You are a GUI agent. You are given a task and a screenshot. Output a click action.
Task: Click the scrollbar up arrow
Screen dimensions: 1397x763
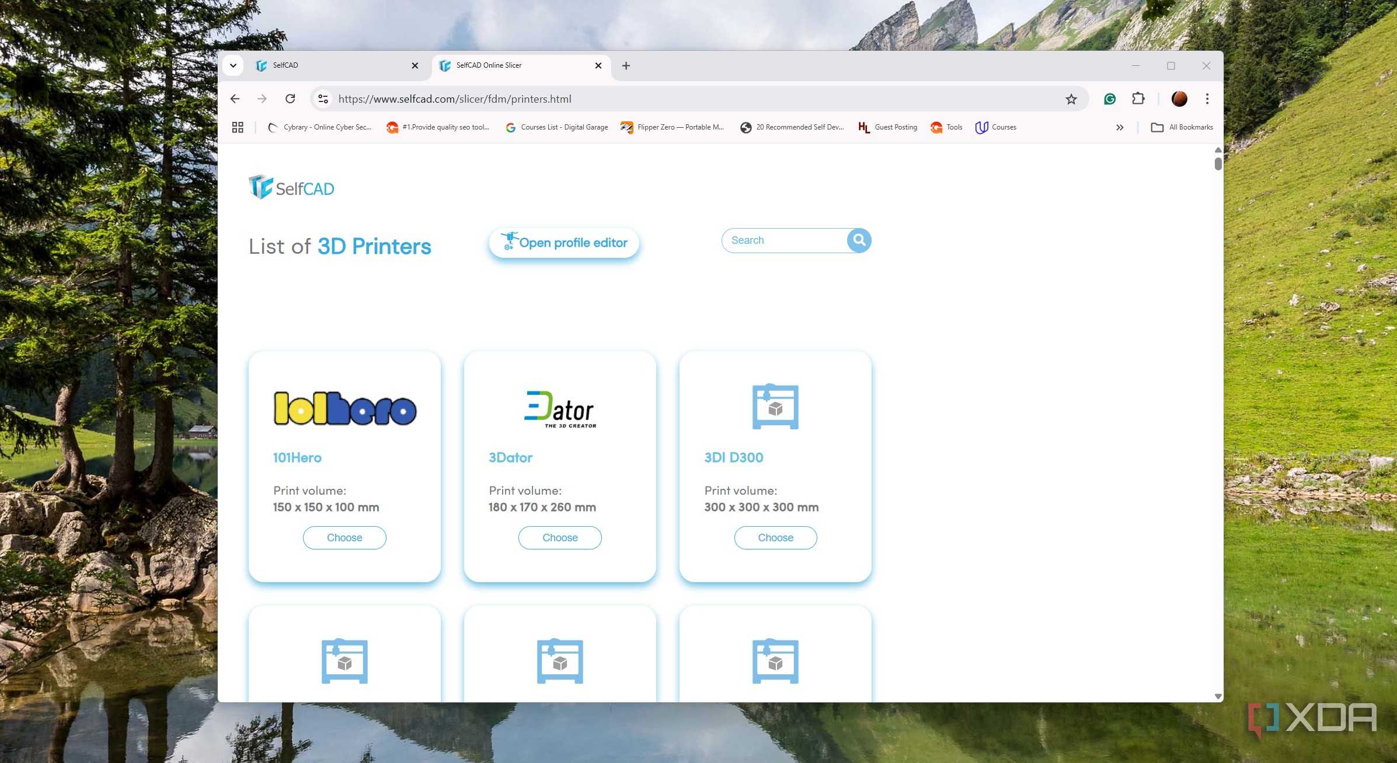[x=1218, y=150]
